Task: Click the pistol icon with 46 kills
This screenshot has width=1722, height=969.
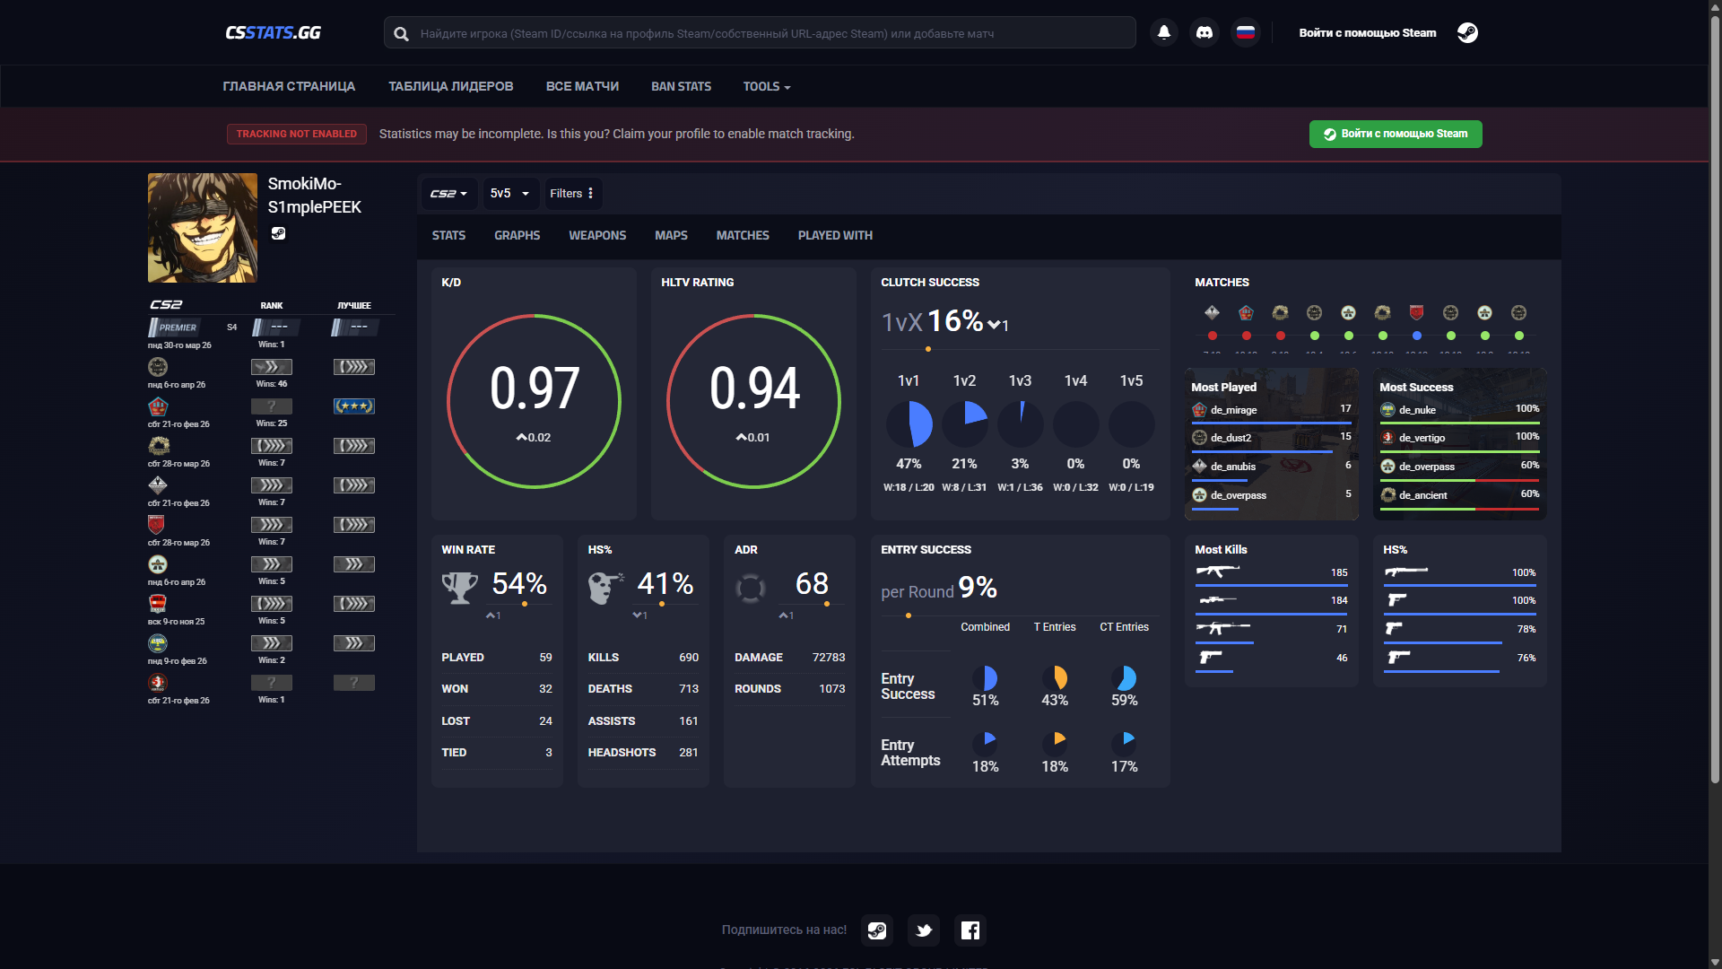Action: click(x=1210, y=658)
